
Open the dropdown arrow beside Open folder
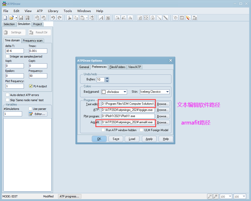click(x=16, y=18)
